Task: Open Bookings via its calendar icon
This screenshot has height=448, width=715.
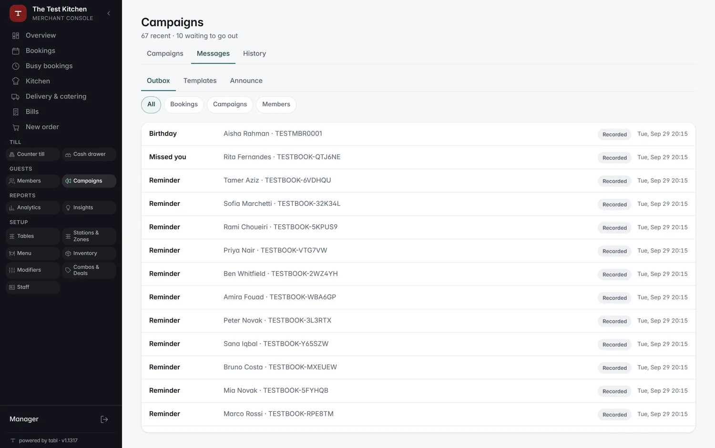Action: [16, 51]
